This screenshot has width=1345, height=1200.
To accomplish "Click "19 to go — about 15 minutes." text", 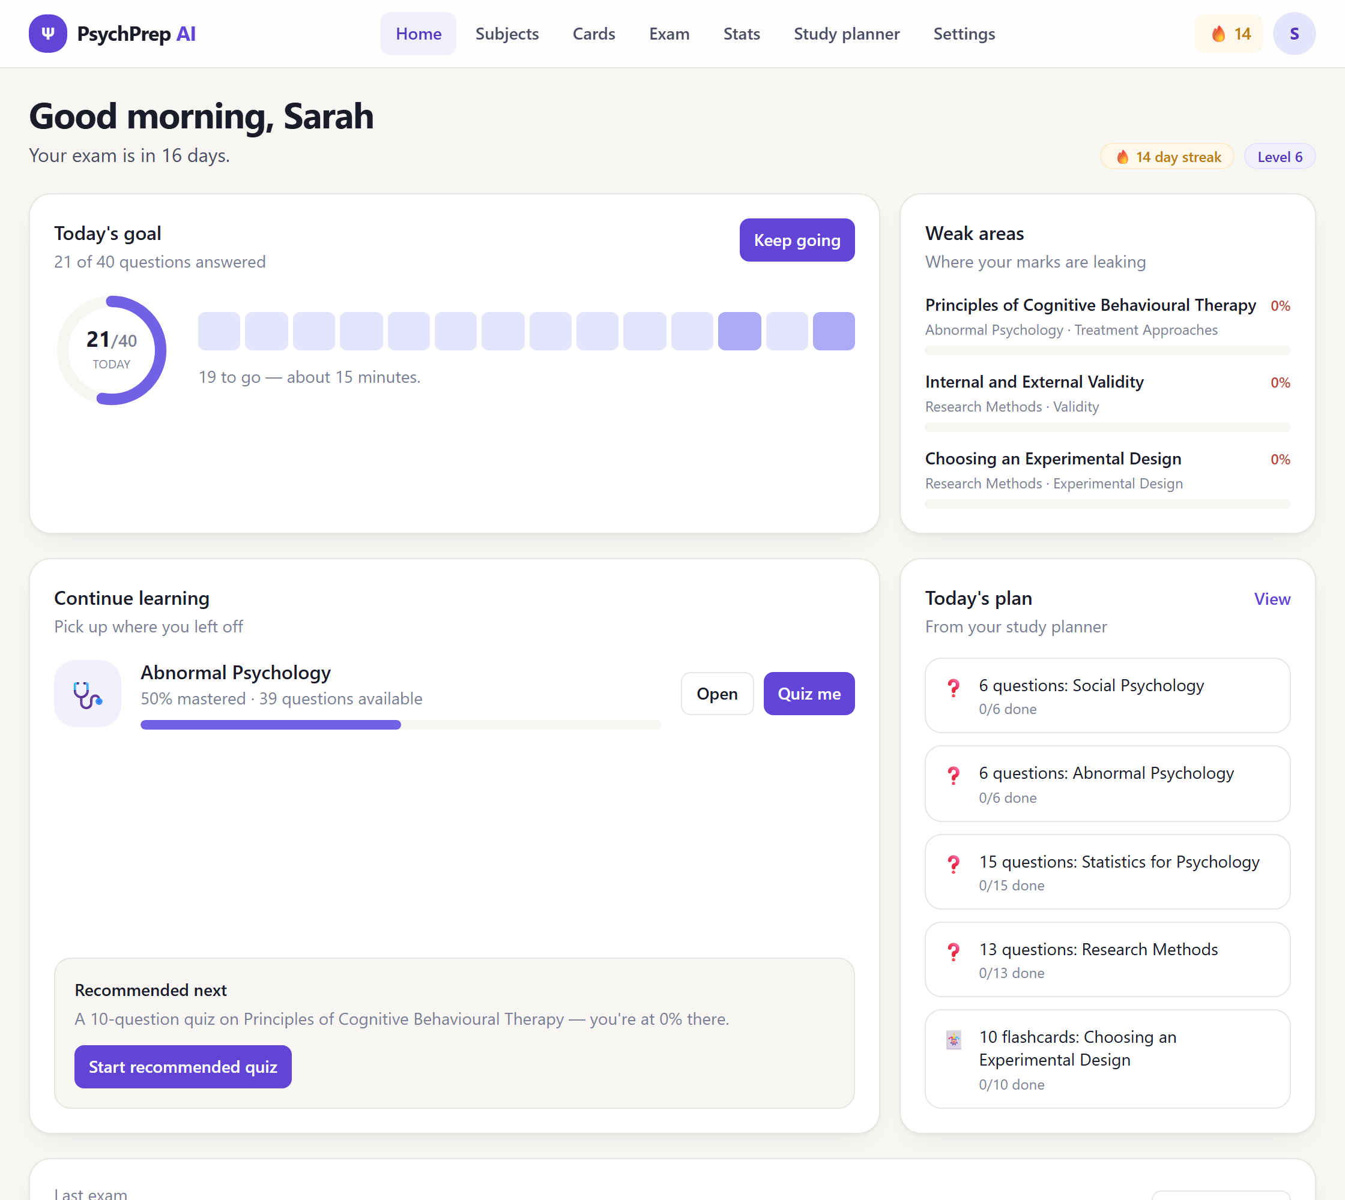I will pos(309,377).
